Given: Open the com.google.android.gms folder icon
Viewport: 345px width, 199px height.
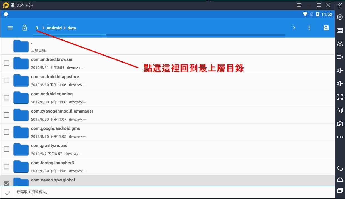Looking at the screenshot, I should click(21, 132).
